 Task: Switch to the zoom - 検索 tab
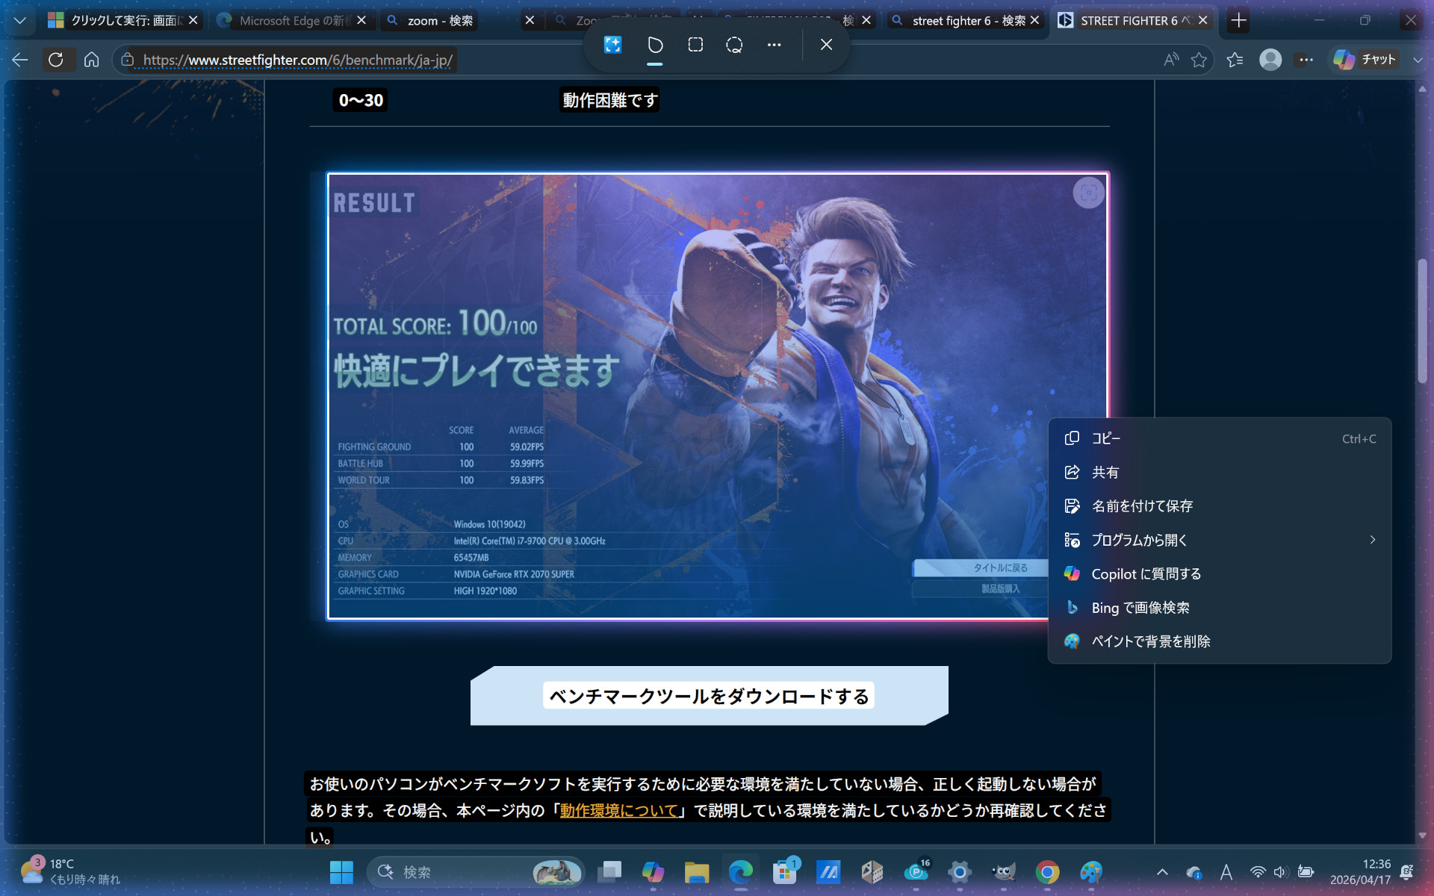coord(440,20)
